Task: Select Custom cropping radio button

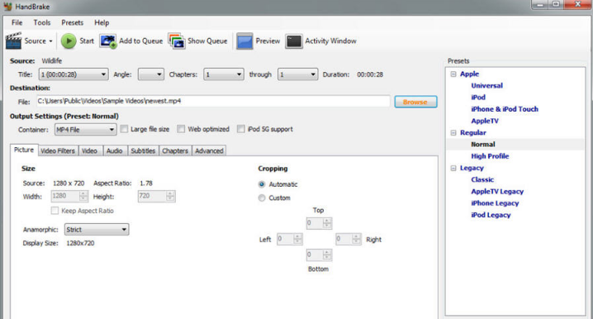Action: point(261,198)
